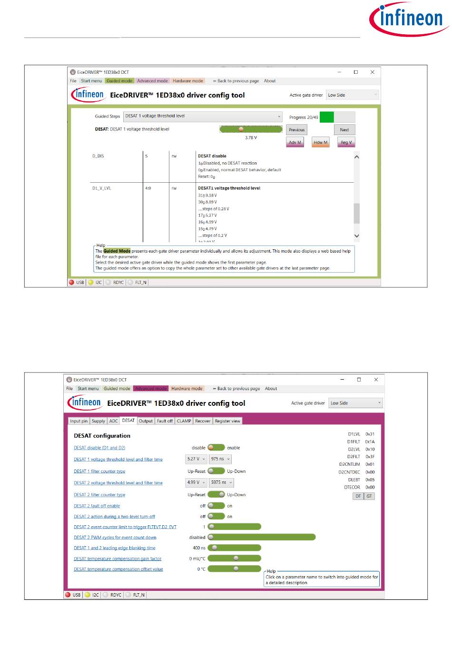Image resolution: width=452 pixels, height=647 pixels.
Task: Switch to the Output tab
Action: pyautogui.click(x=146, y=421)
